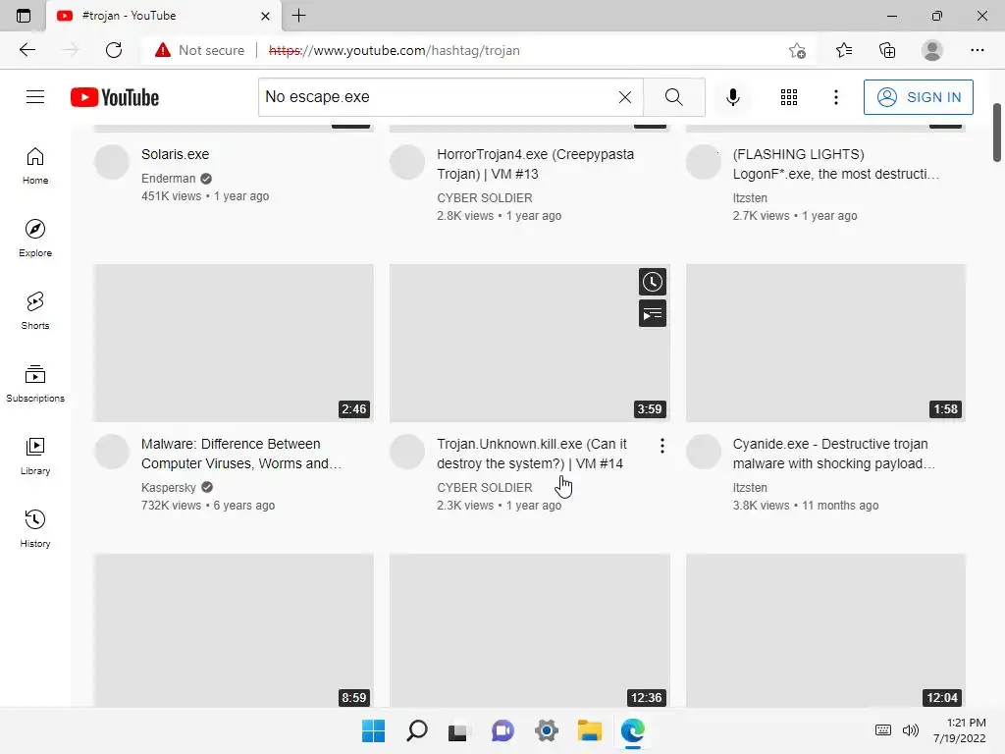
Task: Click the 2:46 video thumbnail
Action: (234, 343)
